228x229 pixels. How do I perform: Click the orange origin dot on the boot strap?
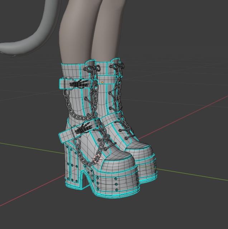click(x=102, y=82)
